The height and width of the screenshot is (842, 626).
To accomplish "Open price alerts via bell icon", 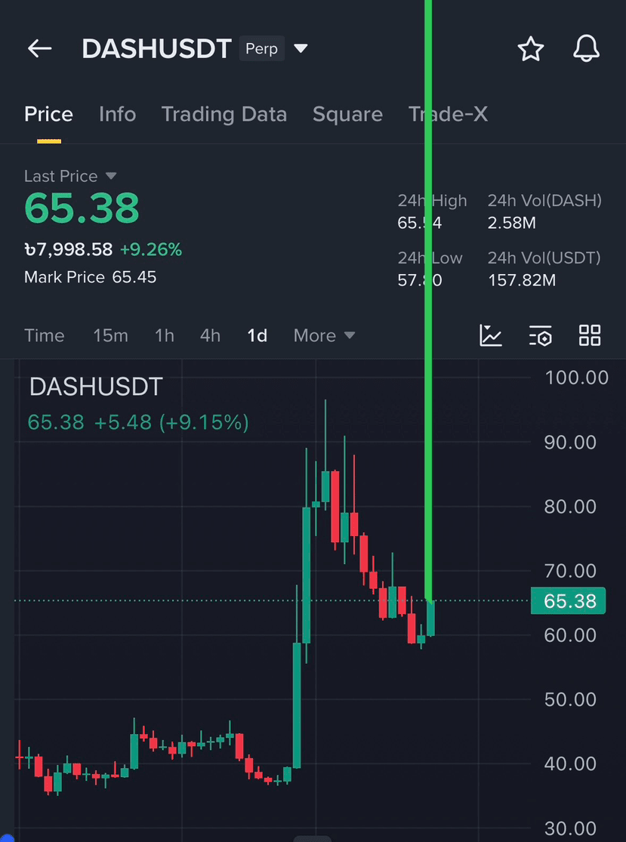I will click(x=586, y=49).
